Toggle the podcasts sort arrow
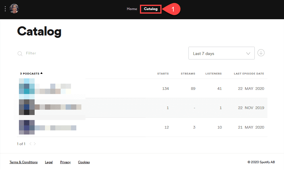Viewport: 284px width, 170px height. point(41,73)
